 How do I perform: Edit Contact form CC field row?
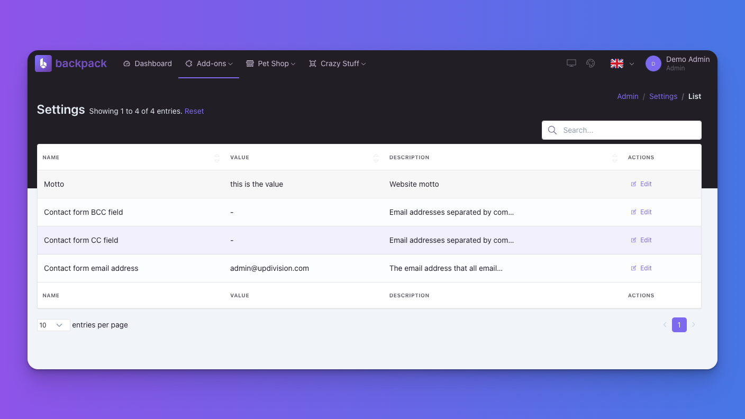tap(641, 240)
